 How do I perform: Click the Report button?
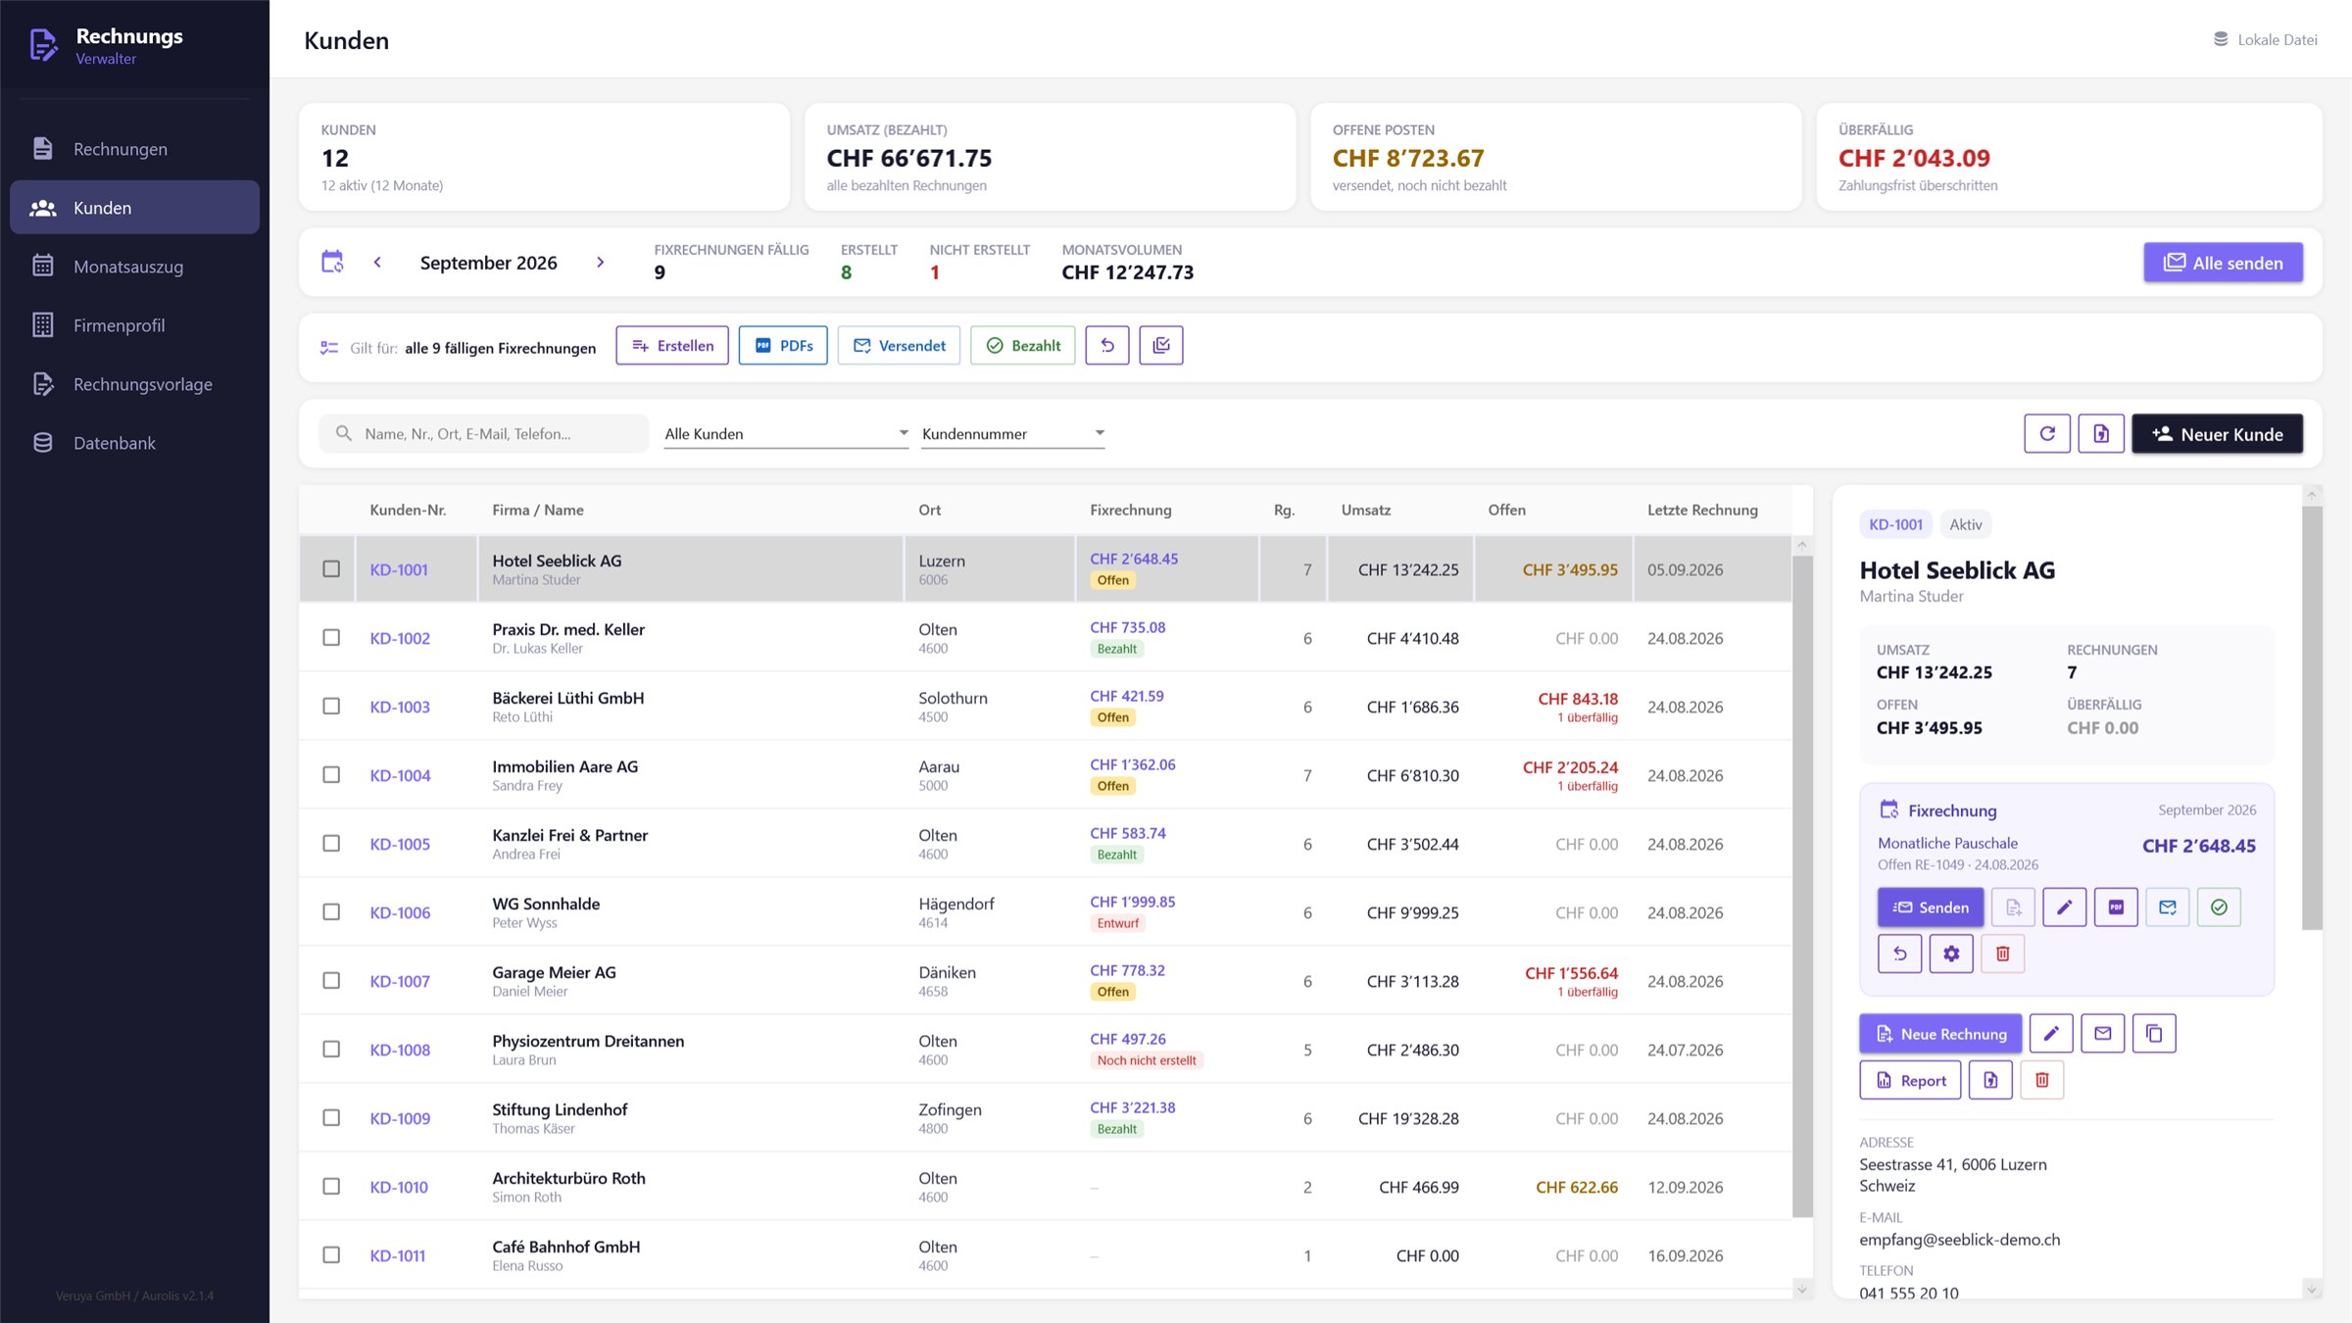1911,1080
